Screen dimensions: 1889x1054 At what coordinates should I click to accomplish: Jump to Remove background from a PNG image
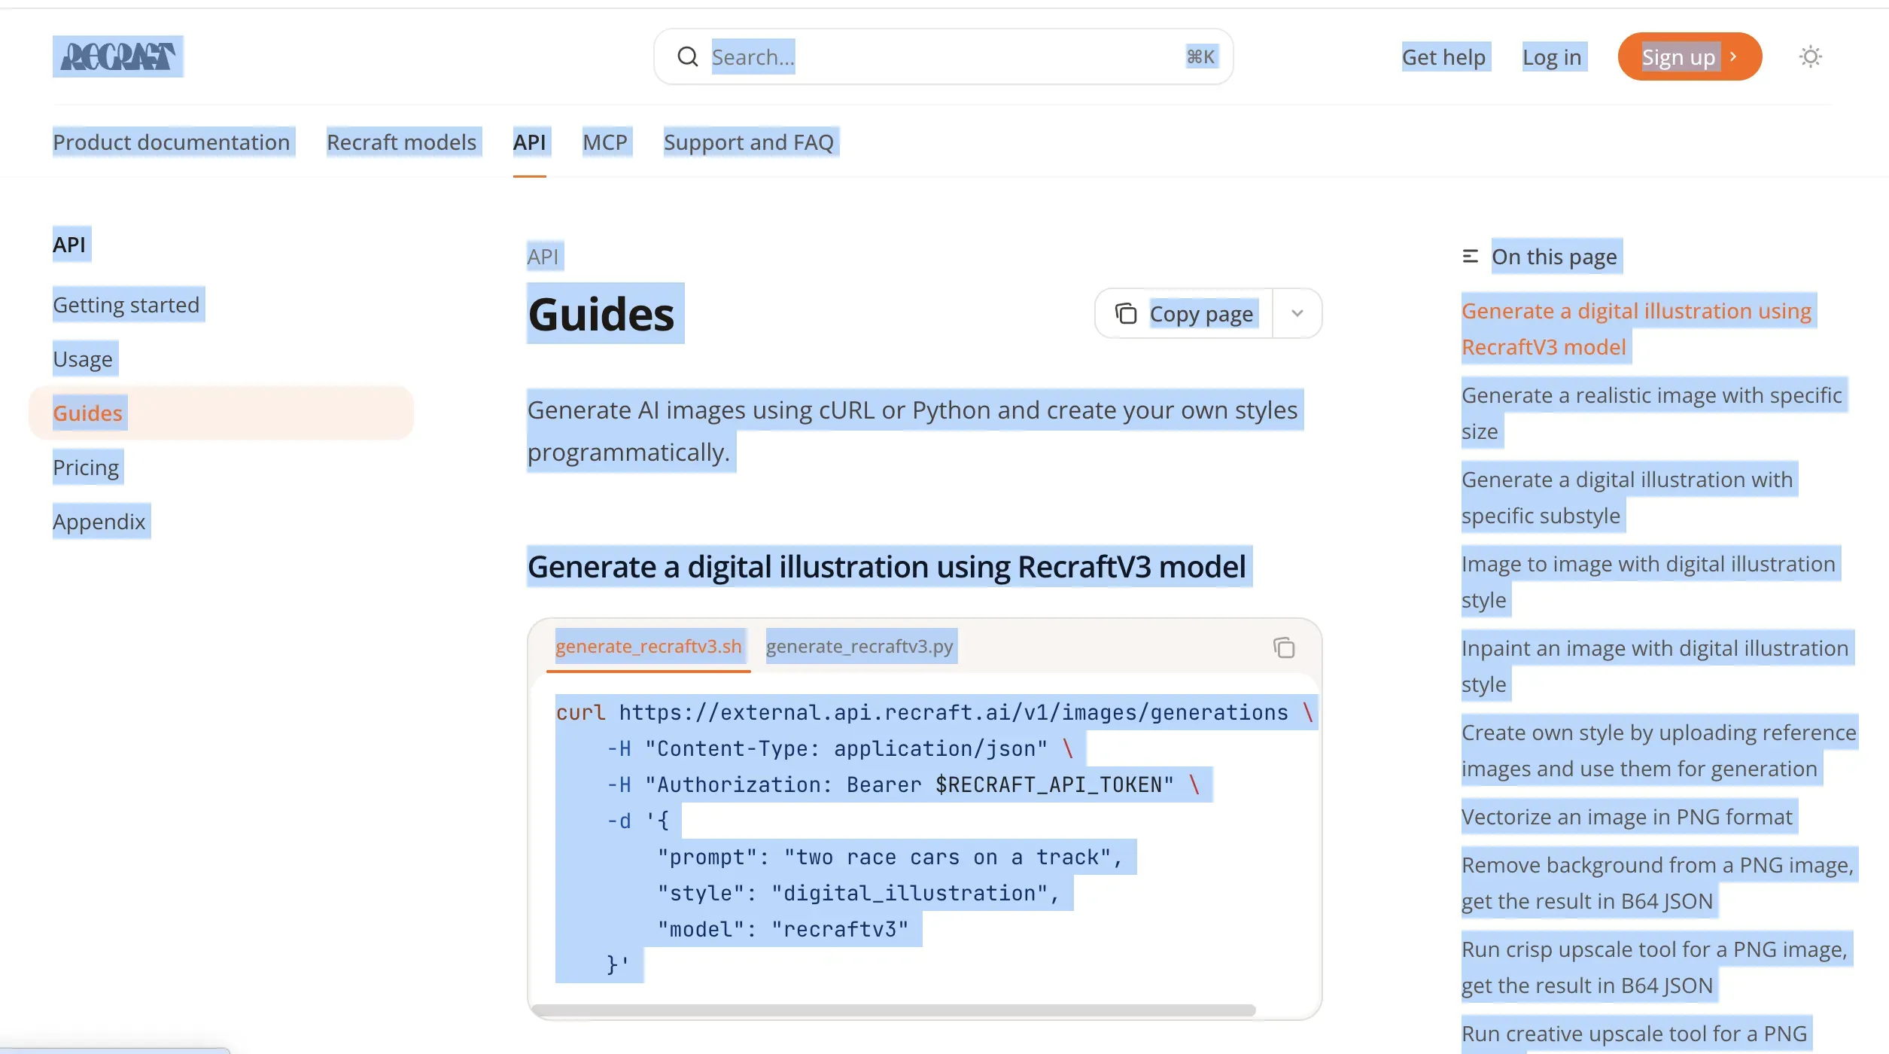coord(1657,883)
